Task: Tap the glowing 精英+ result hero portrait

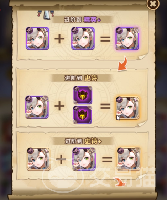Action: [127, 38]
